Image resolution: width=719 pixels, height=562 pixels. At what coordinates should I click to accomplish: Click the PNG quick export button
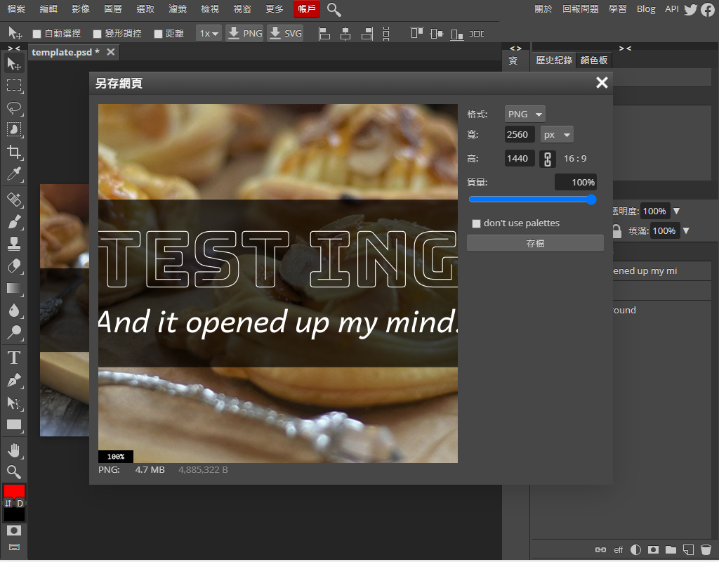[x=244, y=34]
